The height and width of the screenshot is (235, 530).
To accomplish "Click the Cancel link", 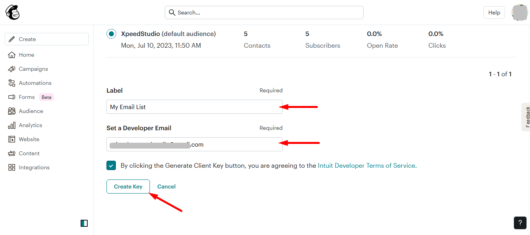I will (166, 187).
